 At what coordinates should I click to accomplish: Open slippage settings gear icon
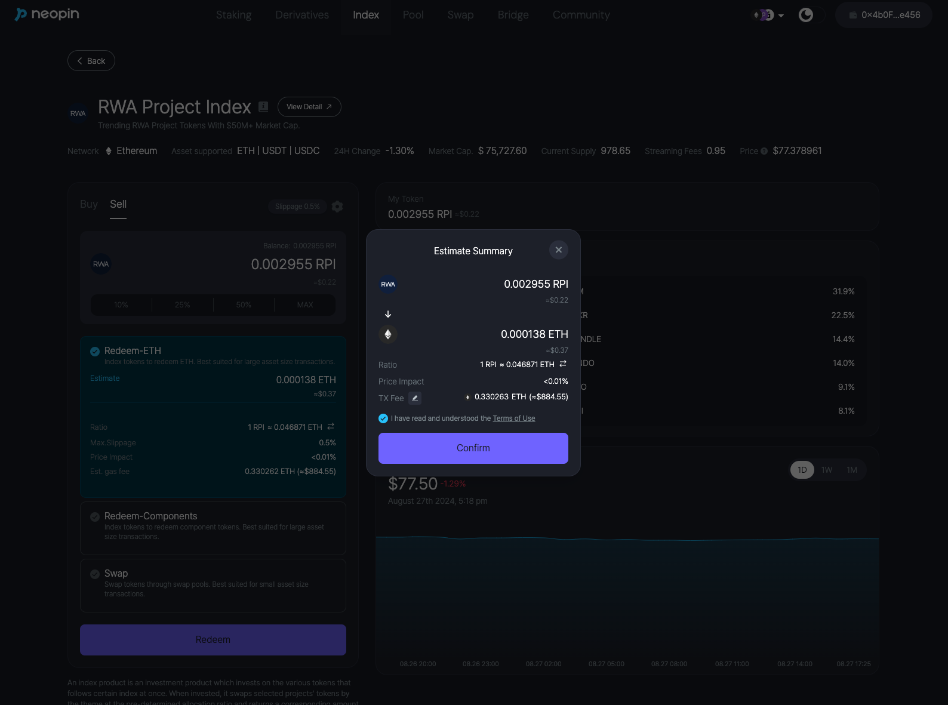337,207
